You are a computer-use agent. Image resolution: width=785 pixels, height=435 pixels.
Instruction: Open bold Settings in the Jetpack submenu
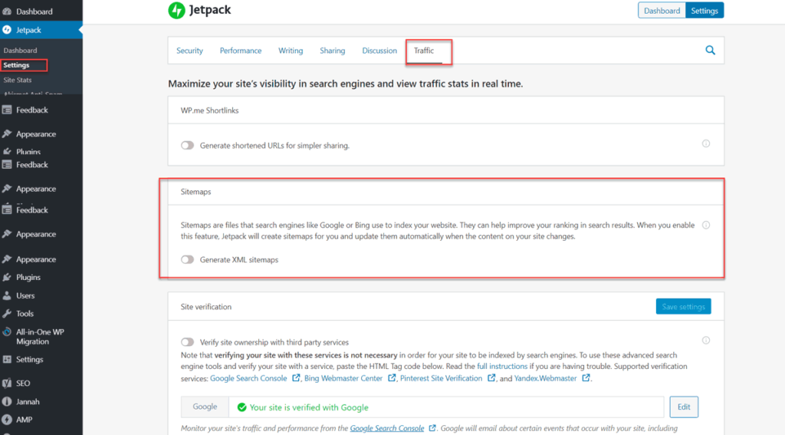(16, 65)
